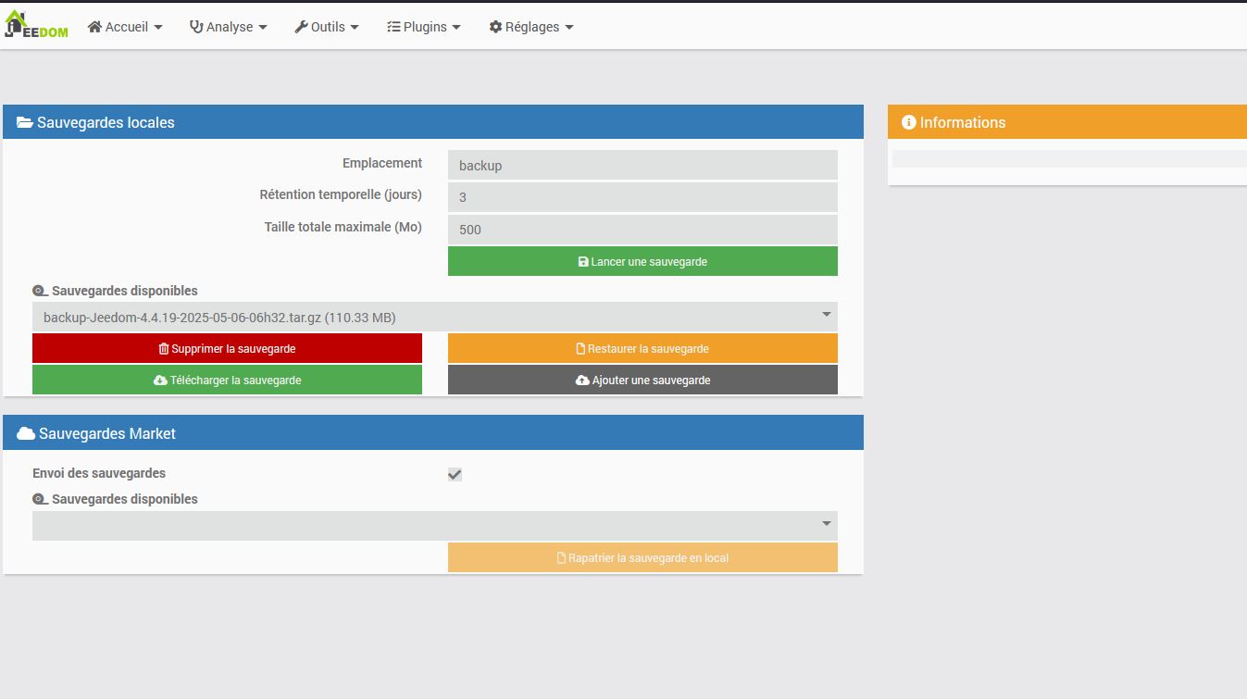Click the Envoi des sauvegardes label
The image size is (1247, 699).
[x=99, y=473]
